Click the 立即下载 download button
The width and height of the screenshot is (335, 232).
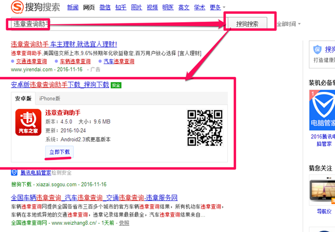pos(59,152)
